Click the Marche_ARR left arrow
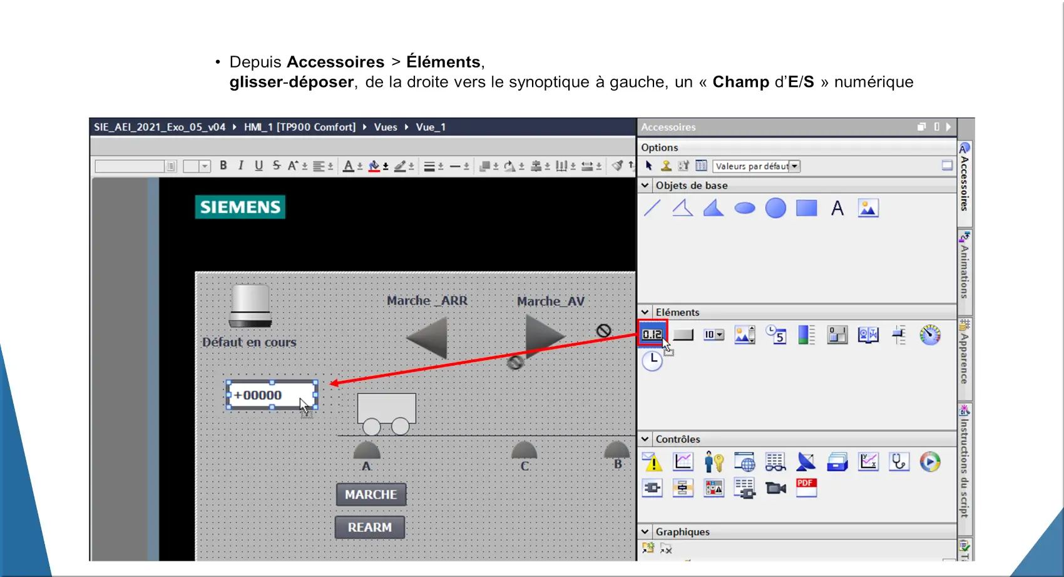This screenshot has height=577, width=1064. [427, 337]
